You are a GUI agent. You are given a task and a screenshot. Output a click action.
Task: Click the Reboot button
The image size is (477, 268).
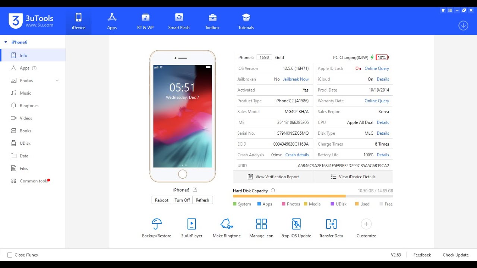point(162,200)
